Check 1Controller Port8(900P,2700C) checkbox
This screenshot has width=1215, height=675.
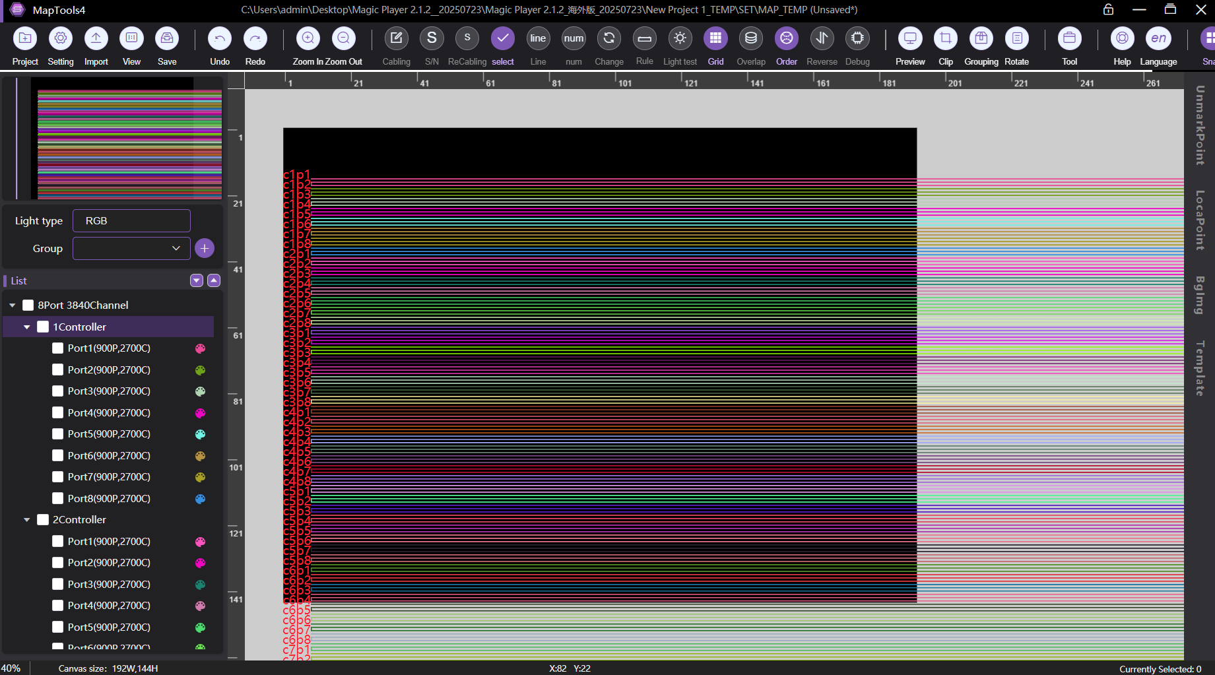58,499
